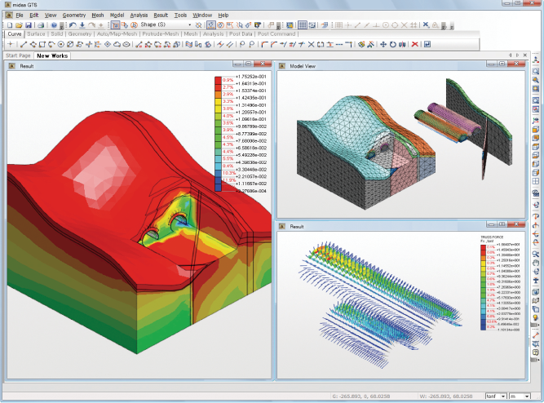Open the File menu
The height and width of the screenshot is (403, 544).
20,15
